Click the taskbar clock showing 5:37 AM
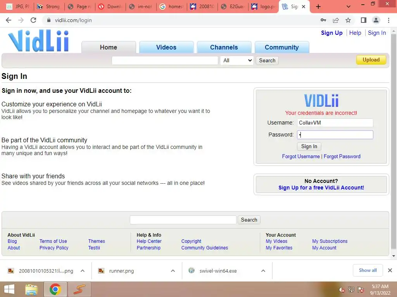The image size is (397, 297). tap(380, 290)
